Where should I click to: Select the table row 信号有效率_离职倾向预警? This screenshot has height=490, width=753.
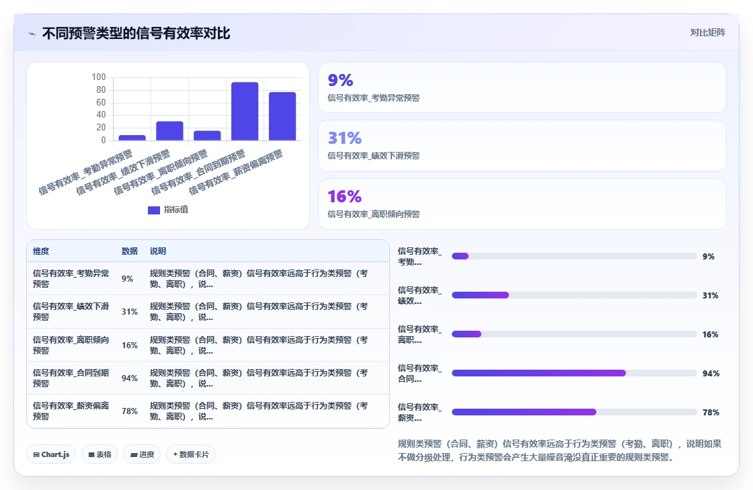pos(208,345)
